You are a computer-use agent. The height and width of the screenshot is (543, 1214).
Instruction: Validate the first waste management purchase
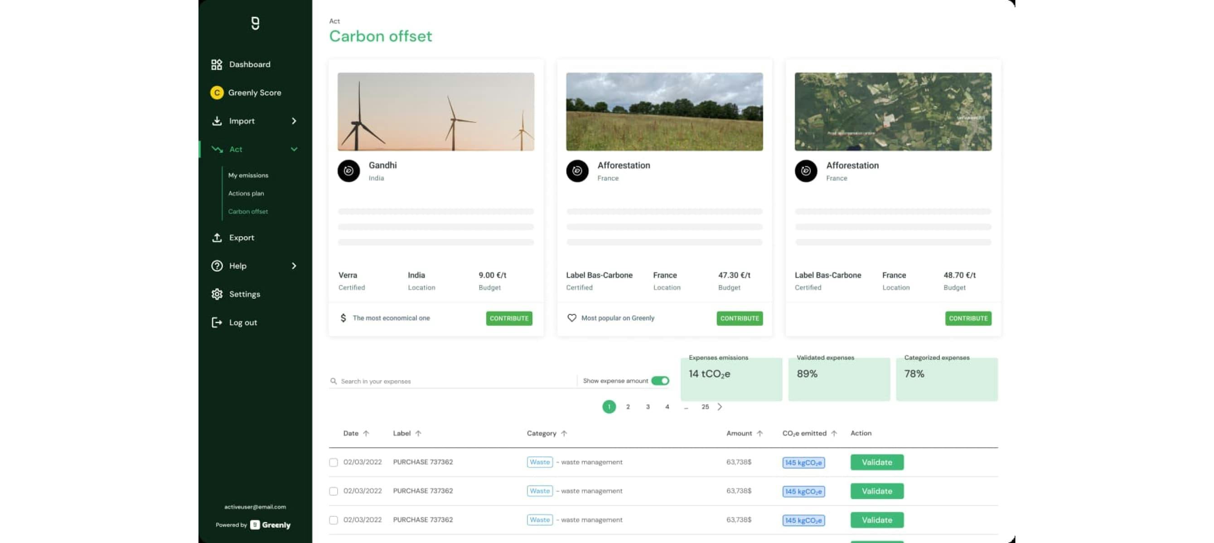point(876,462)
